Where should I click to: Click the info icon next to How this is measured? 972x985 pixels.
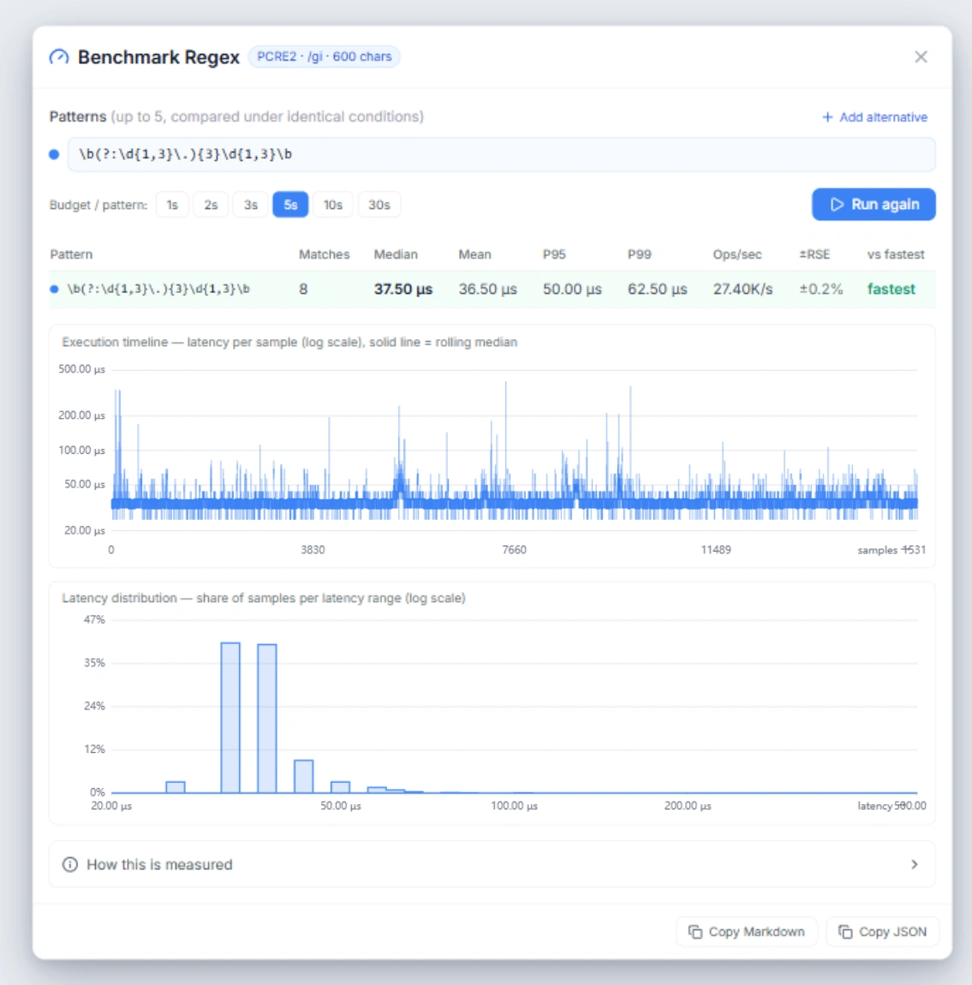click(x=69, y=864)
